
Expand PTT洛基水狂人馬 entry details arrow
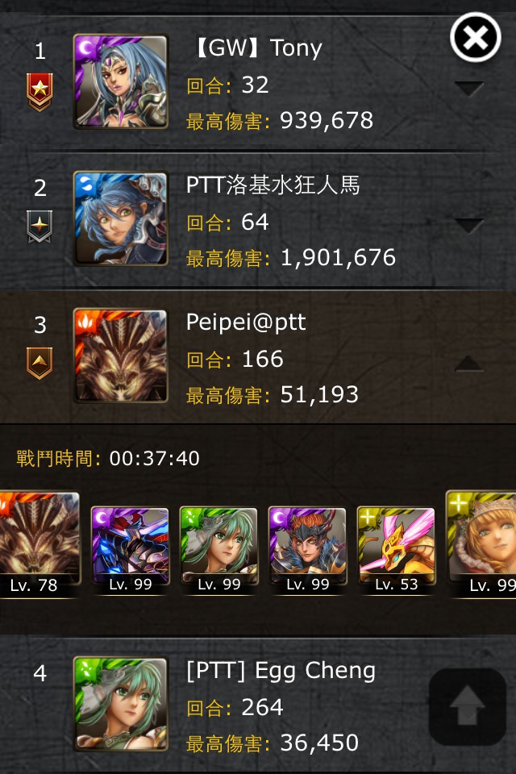[x=468, y=226]
